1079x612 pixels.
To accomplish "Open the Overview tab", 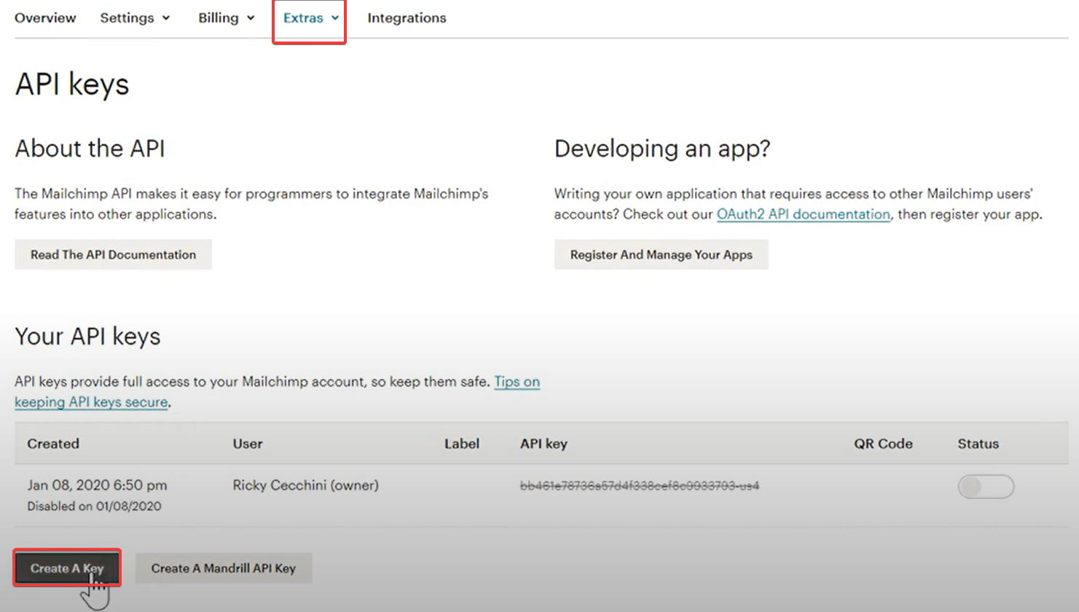I will (45, 18).
